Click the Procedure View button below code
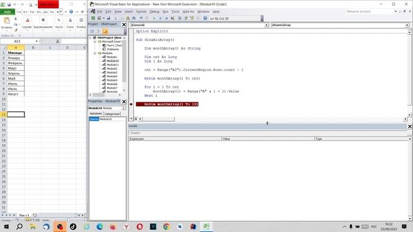Image resolution: width=413 pixels, height=232 pixels. (x=132, y=119)
